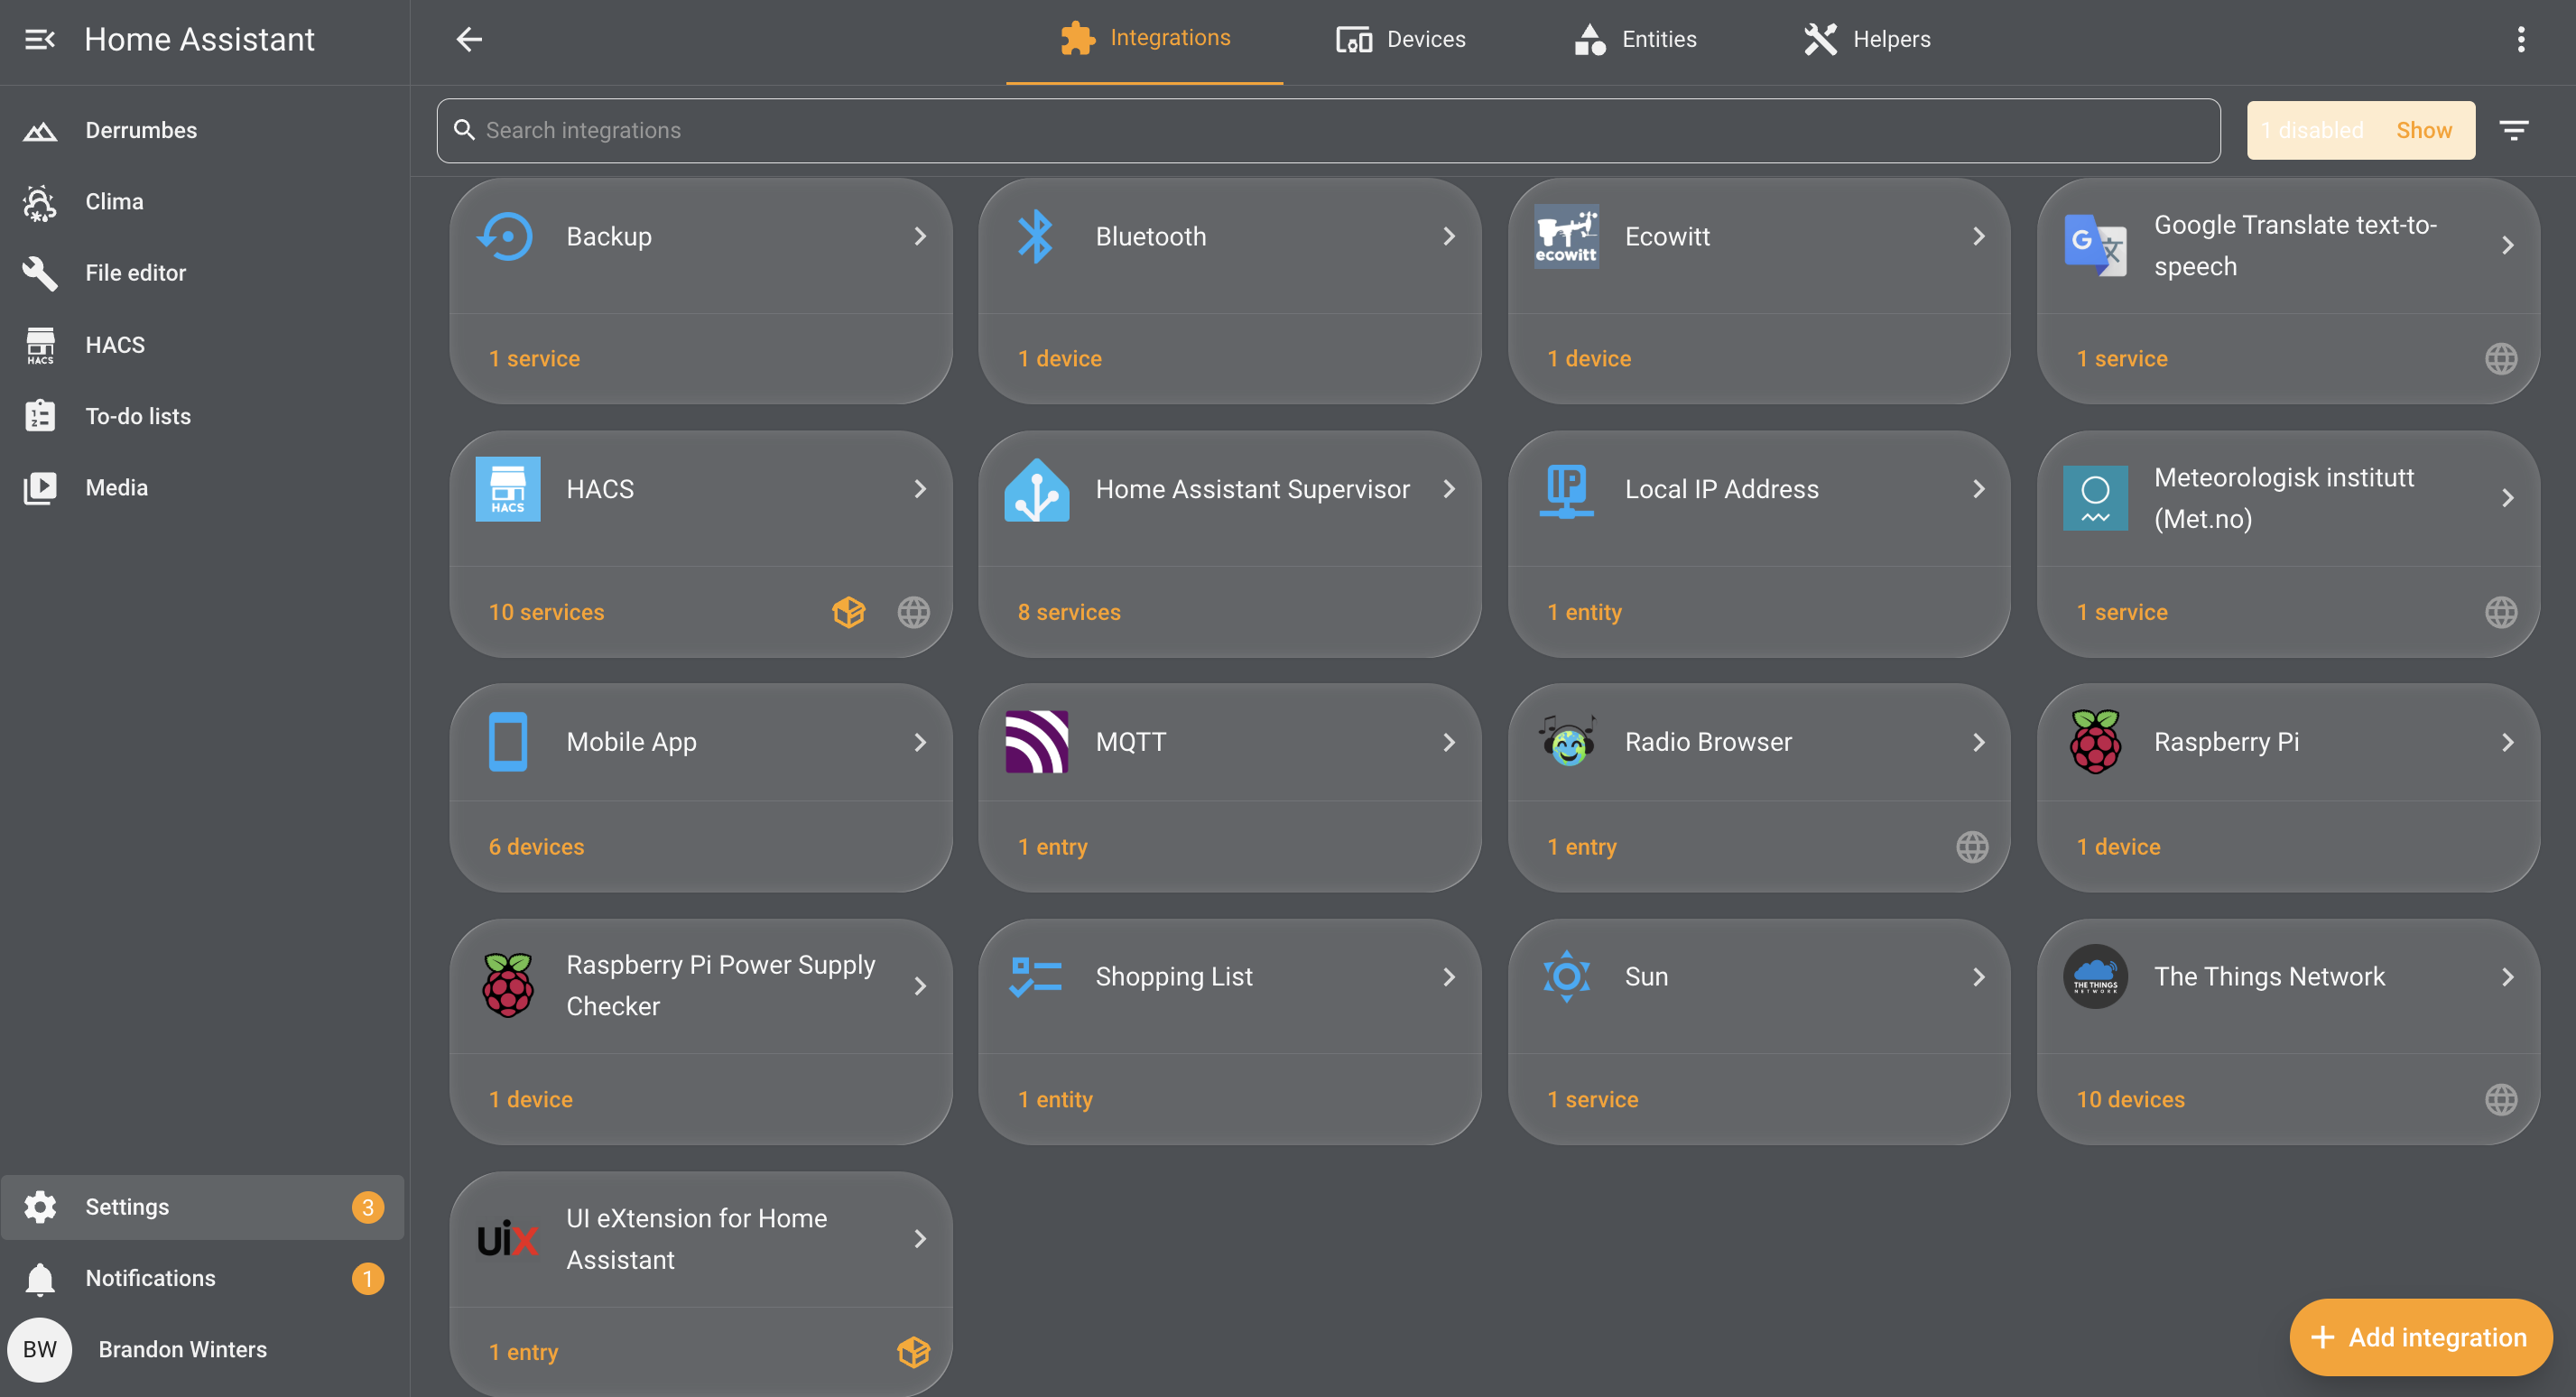Open the Shopping List card chevron

click(x=1449, y=977)
